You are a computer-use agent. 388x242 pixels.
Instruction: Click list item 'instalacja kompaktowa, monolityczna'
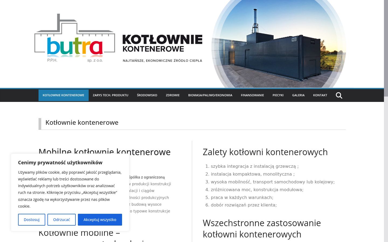(253, 174)
